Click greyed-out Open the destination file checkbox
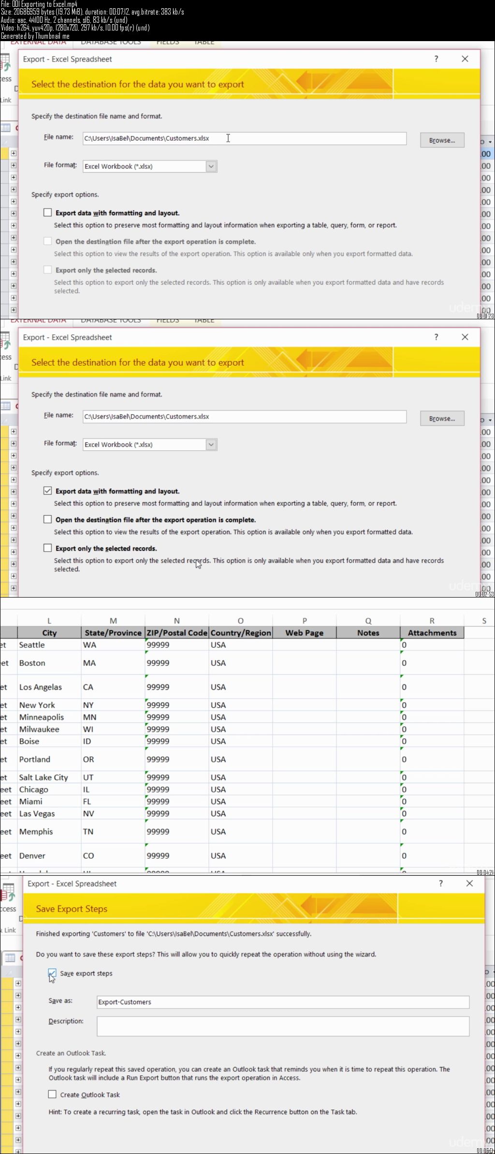 pyautogui.click(x=47, y=241)
